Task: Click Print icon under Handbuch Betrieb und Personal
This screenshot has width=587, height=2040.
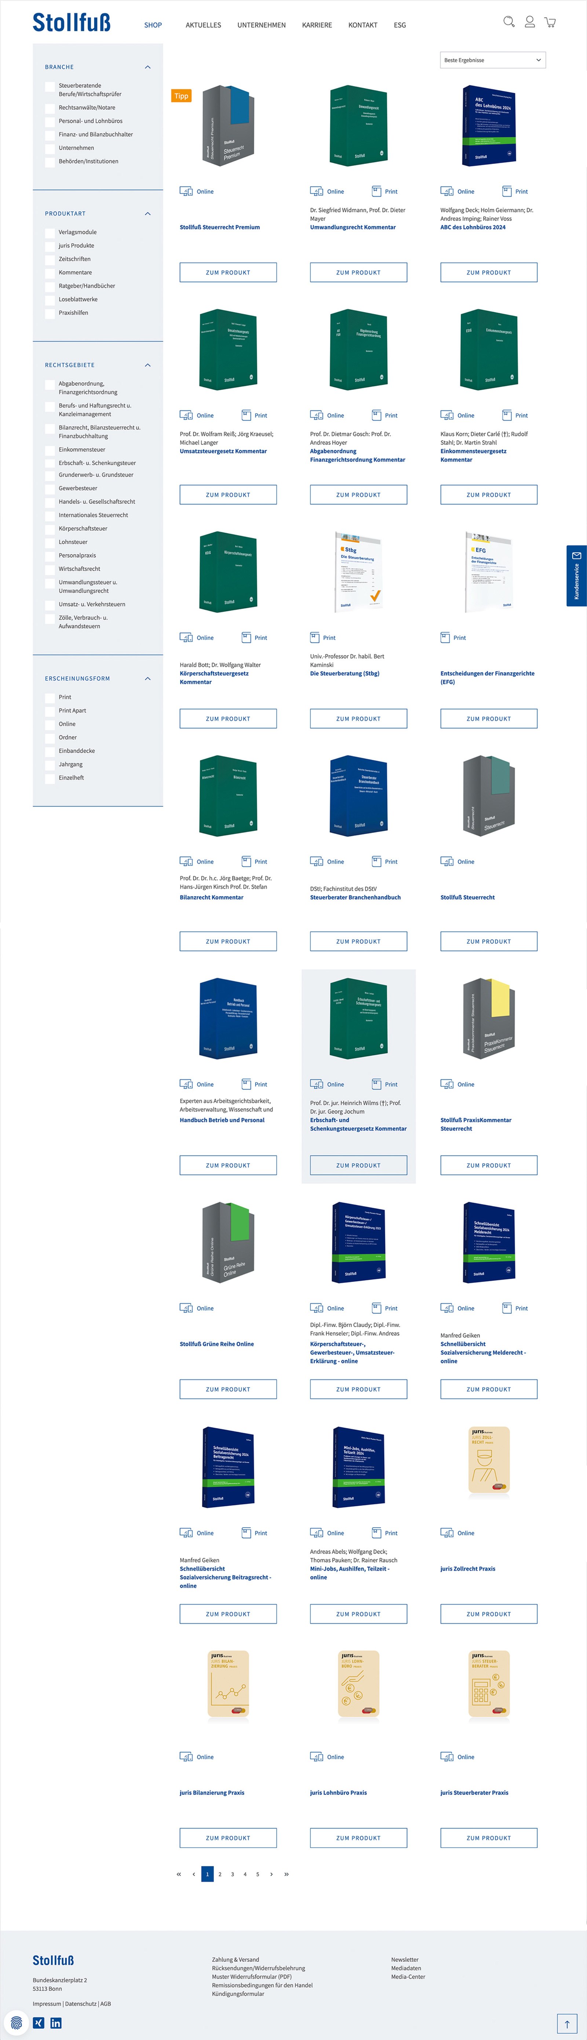Action: (x=246, y=1084)
